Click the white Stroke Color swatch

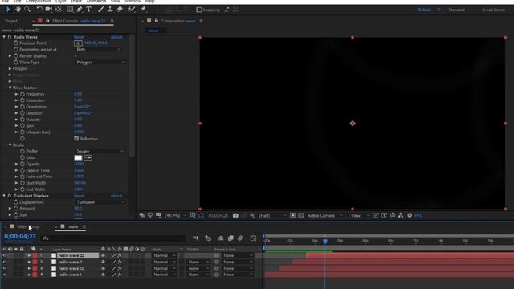click(78, 157)
